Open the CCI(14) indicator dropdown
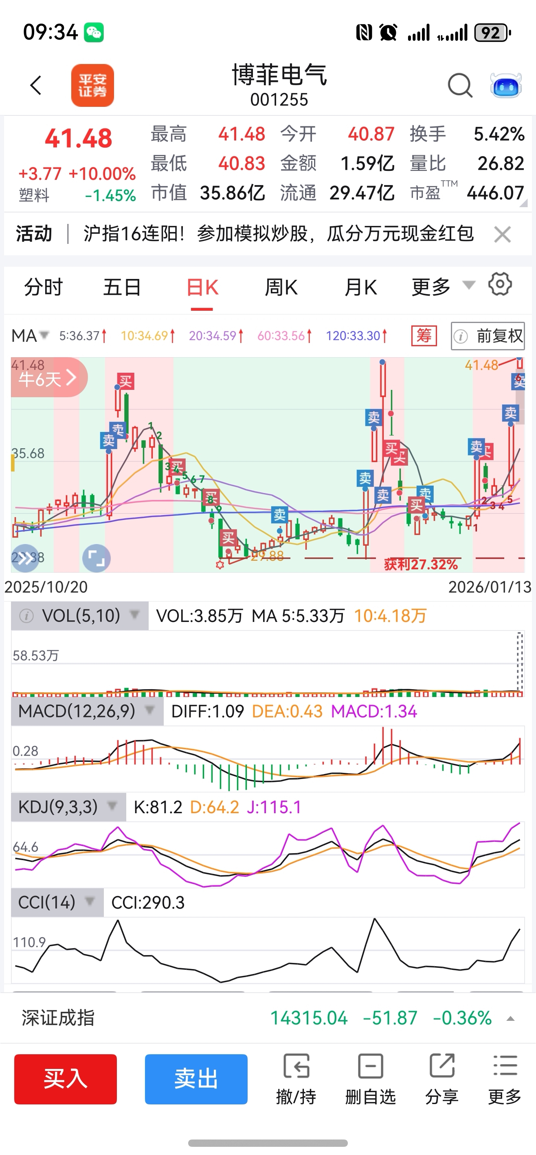Screen dimensions: 536x1155 pos(57,902)
